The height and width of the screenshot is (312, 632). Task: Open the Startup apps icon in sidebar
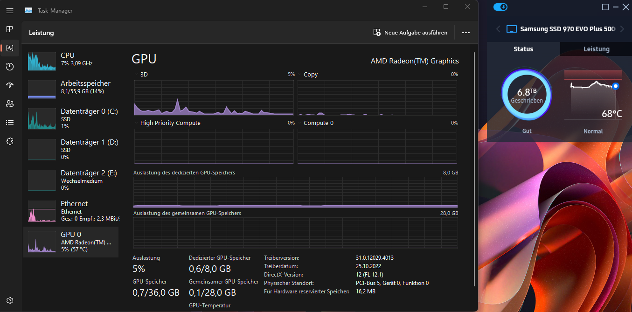coord(10,85)
